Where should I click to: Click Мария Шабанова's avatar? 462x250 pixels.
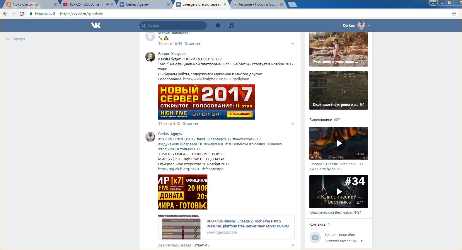click(x=150, y=36)
